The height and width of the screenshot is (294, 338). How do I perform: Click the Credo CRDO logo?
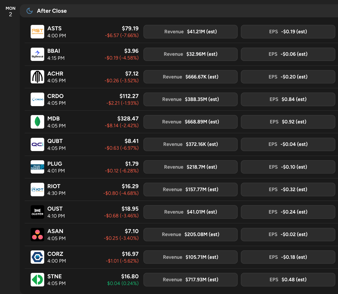coord(37,99)
